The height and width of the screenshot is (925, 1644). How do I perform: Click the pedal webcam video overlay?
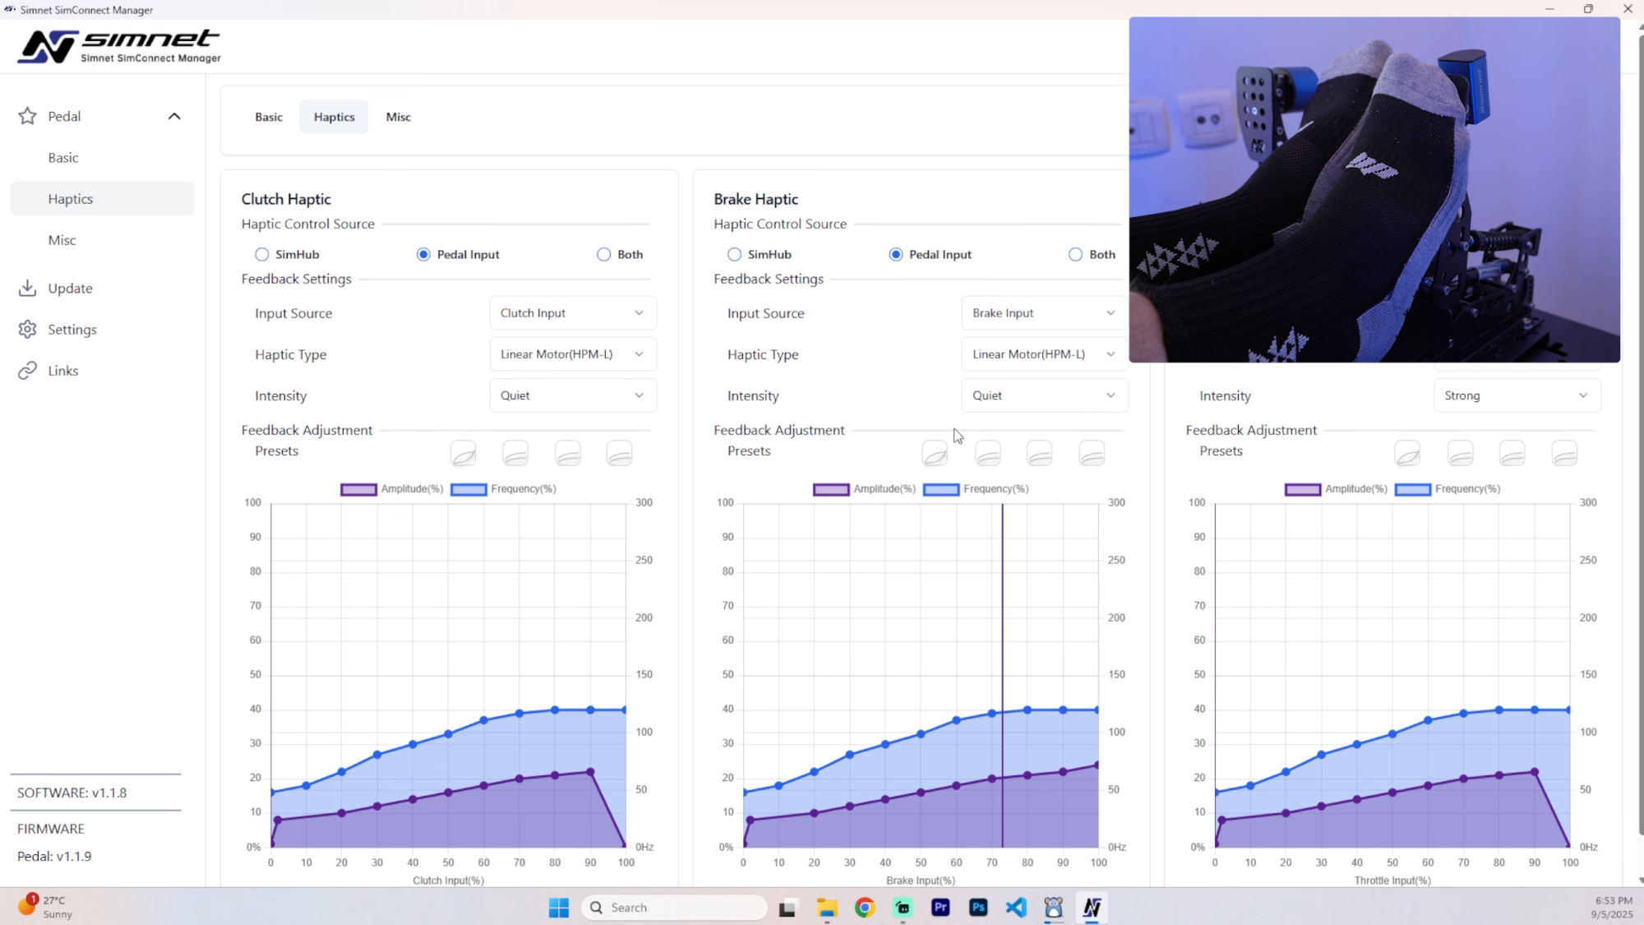pos(1374,190)
